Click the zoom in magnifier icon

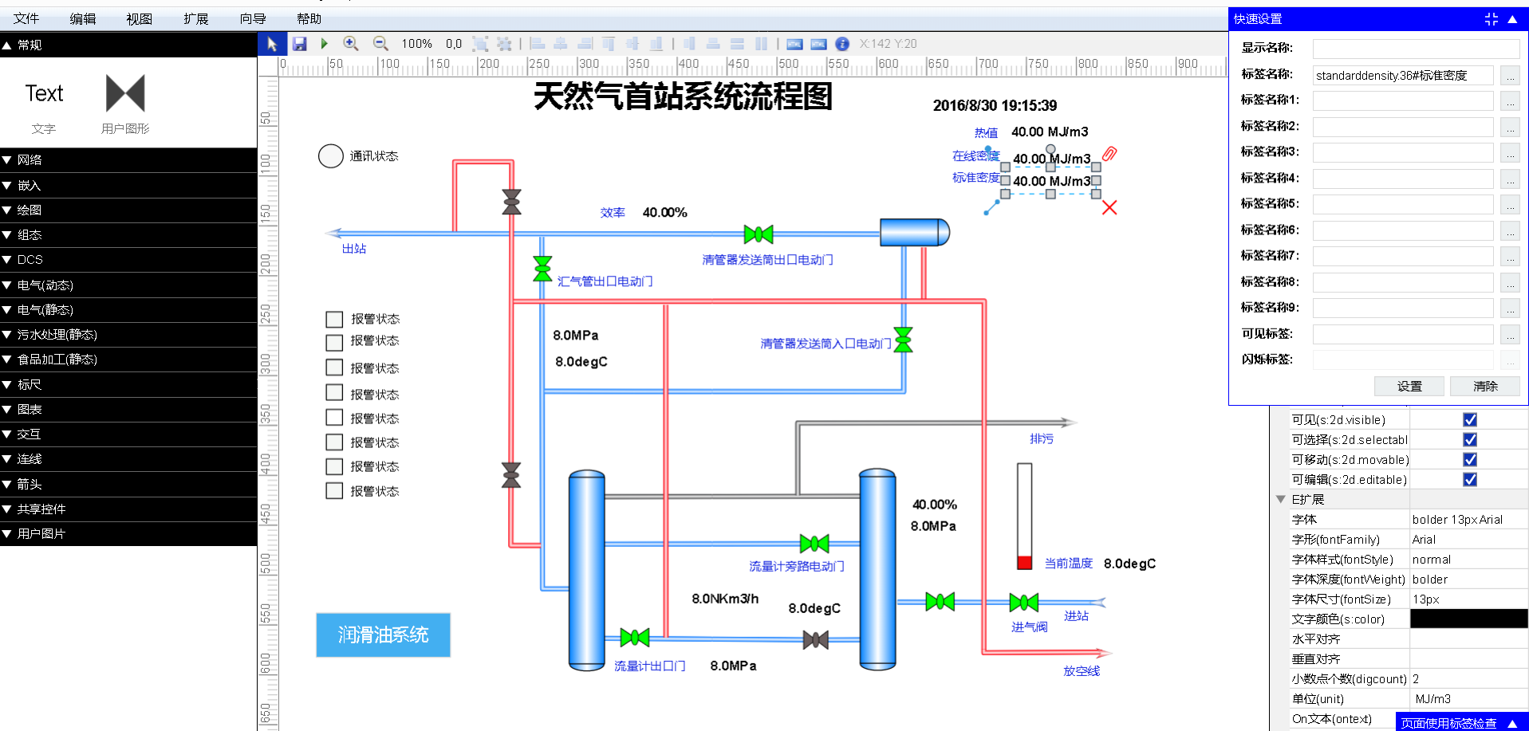pos(350,44)
